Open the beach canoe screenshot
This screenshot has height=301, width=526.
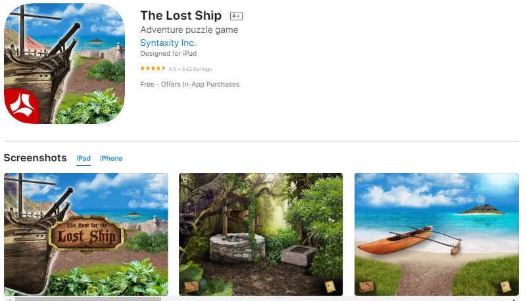pyautogui.click(x=437, y=234)
